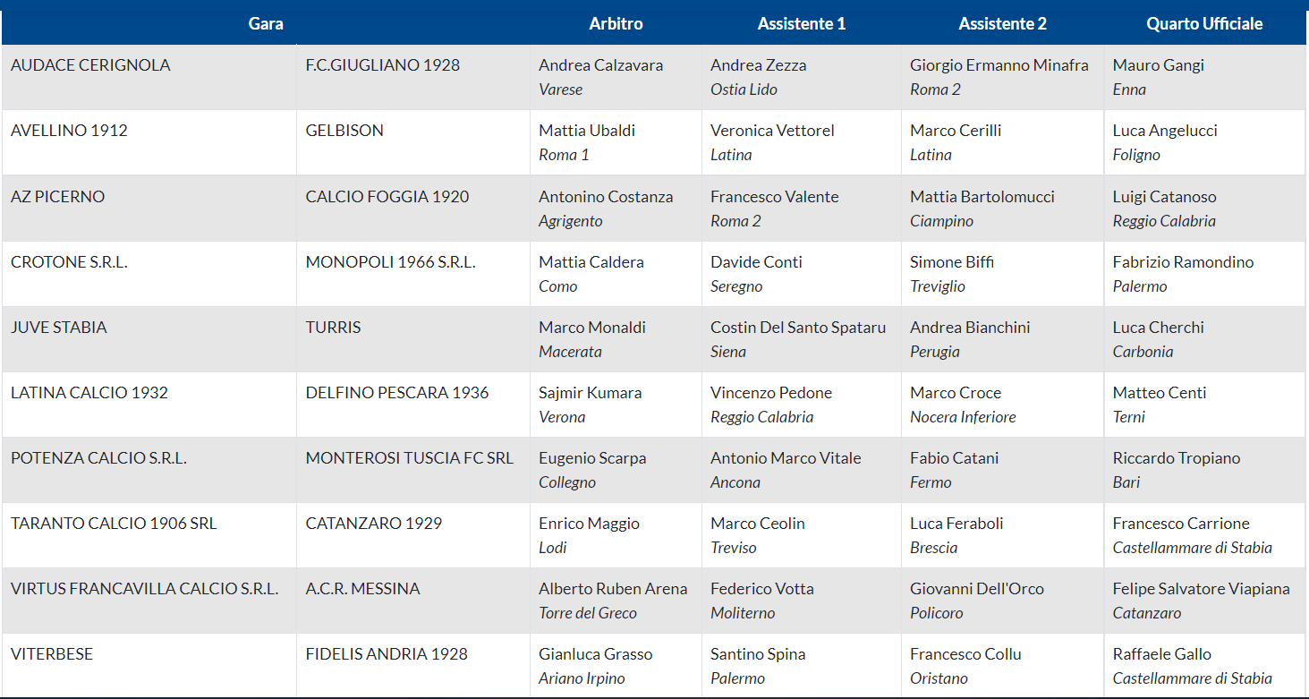The image size is (1309, 699).
Task: Click referee name Antonino Costanza
Action: pos(606,197)
